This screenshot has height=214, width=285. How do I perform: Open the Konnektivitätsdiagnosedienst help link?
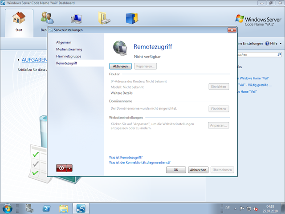click(x=139, y=162)
